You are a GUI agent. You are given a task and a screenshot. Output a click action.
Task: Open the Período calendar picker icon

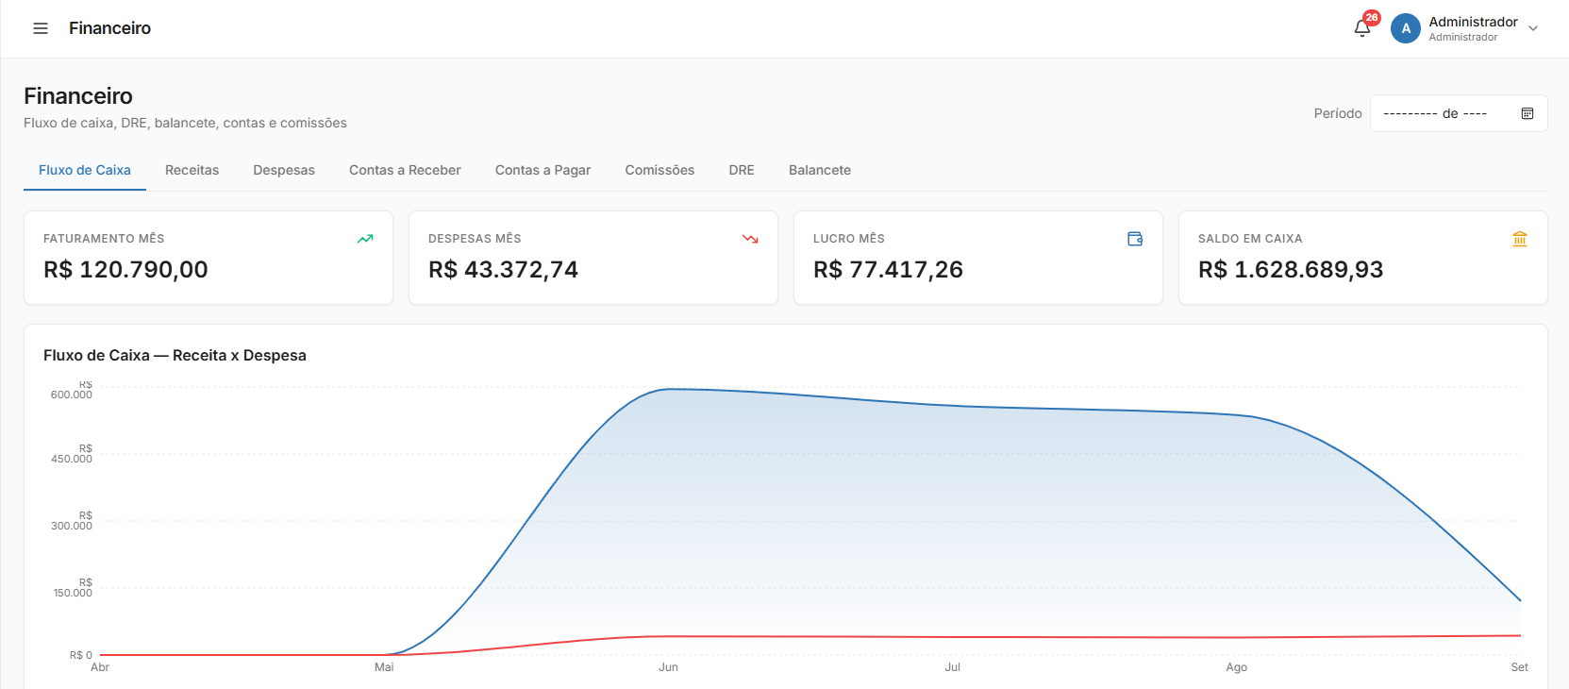point(1527,113)
